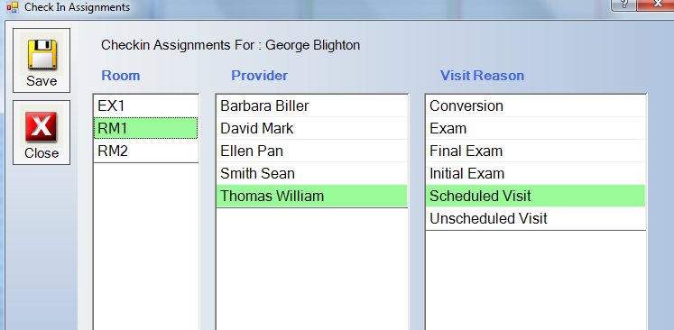
Task: Choose David Mark as provider
Action: tap(311, 128)
